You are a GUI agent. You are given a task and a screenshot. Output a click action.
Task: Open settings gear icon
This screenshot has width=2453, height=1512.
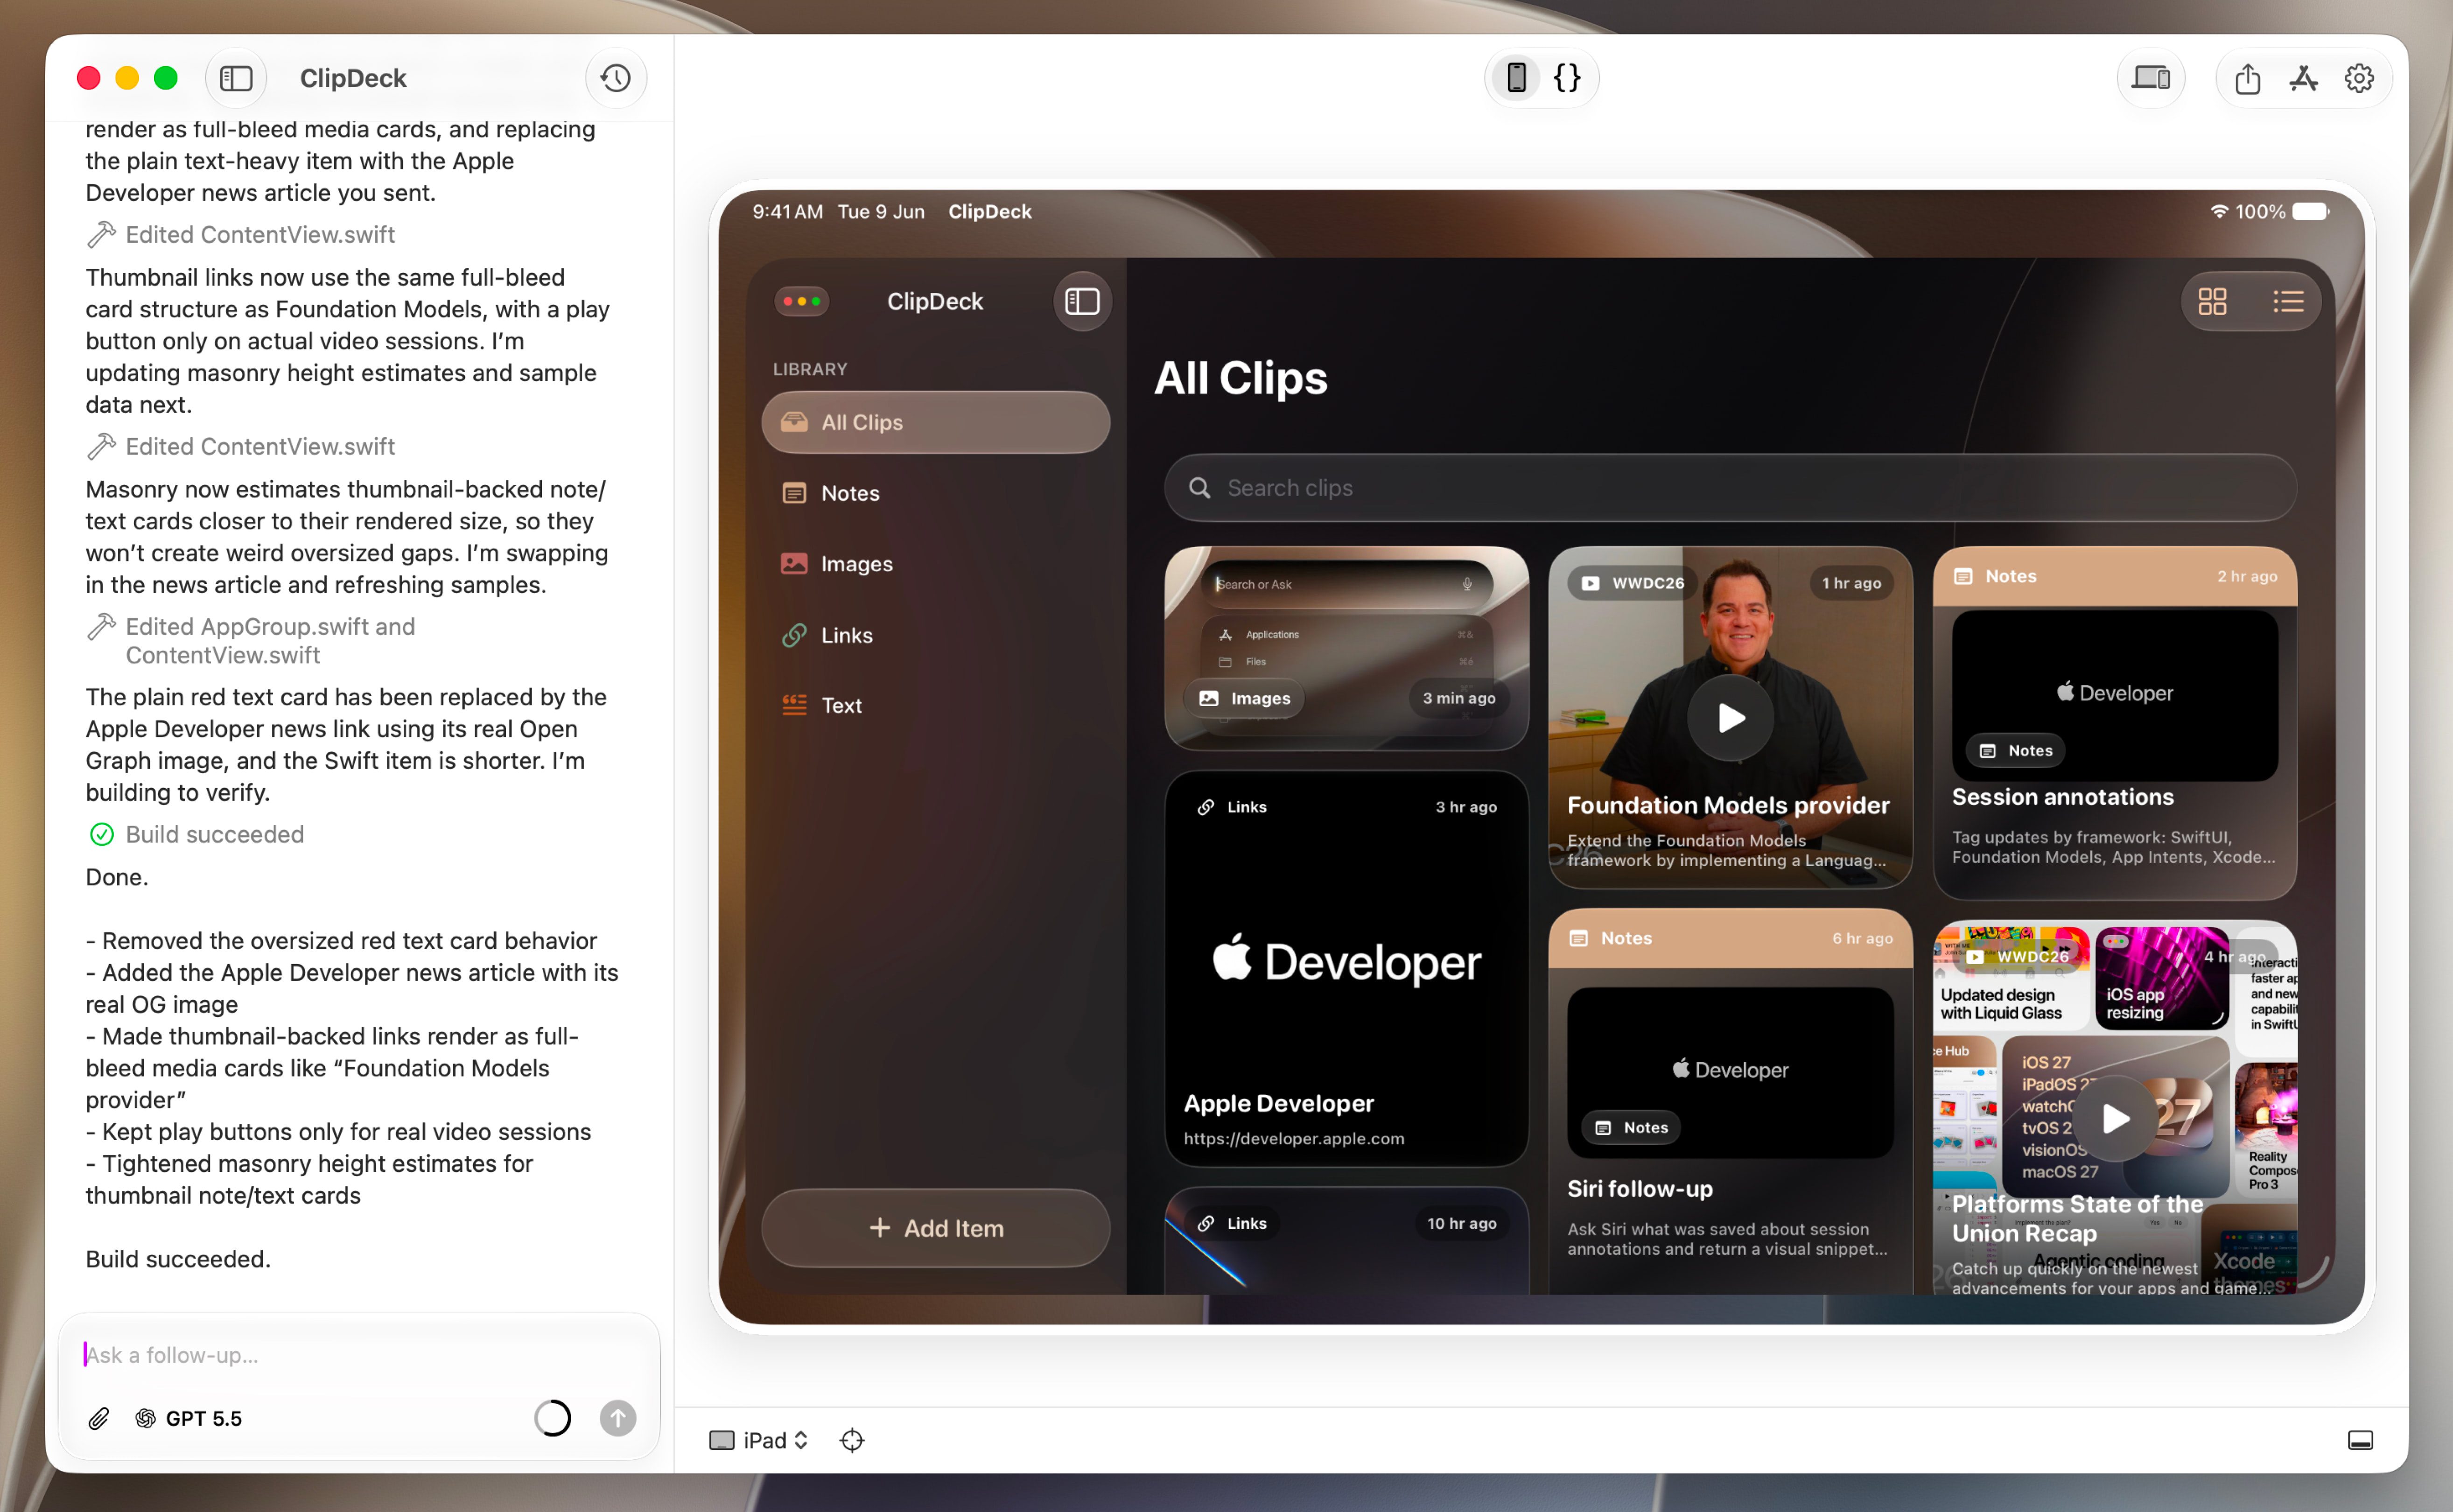click(2359, 78)
